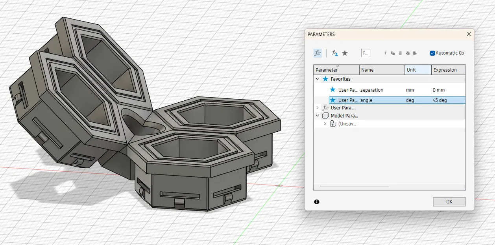Collapse the Favorites group
Image resolution: width=495 pixels, height=245 pixels.
point(317,79)
